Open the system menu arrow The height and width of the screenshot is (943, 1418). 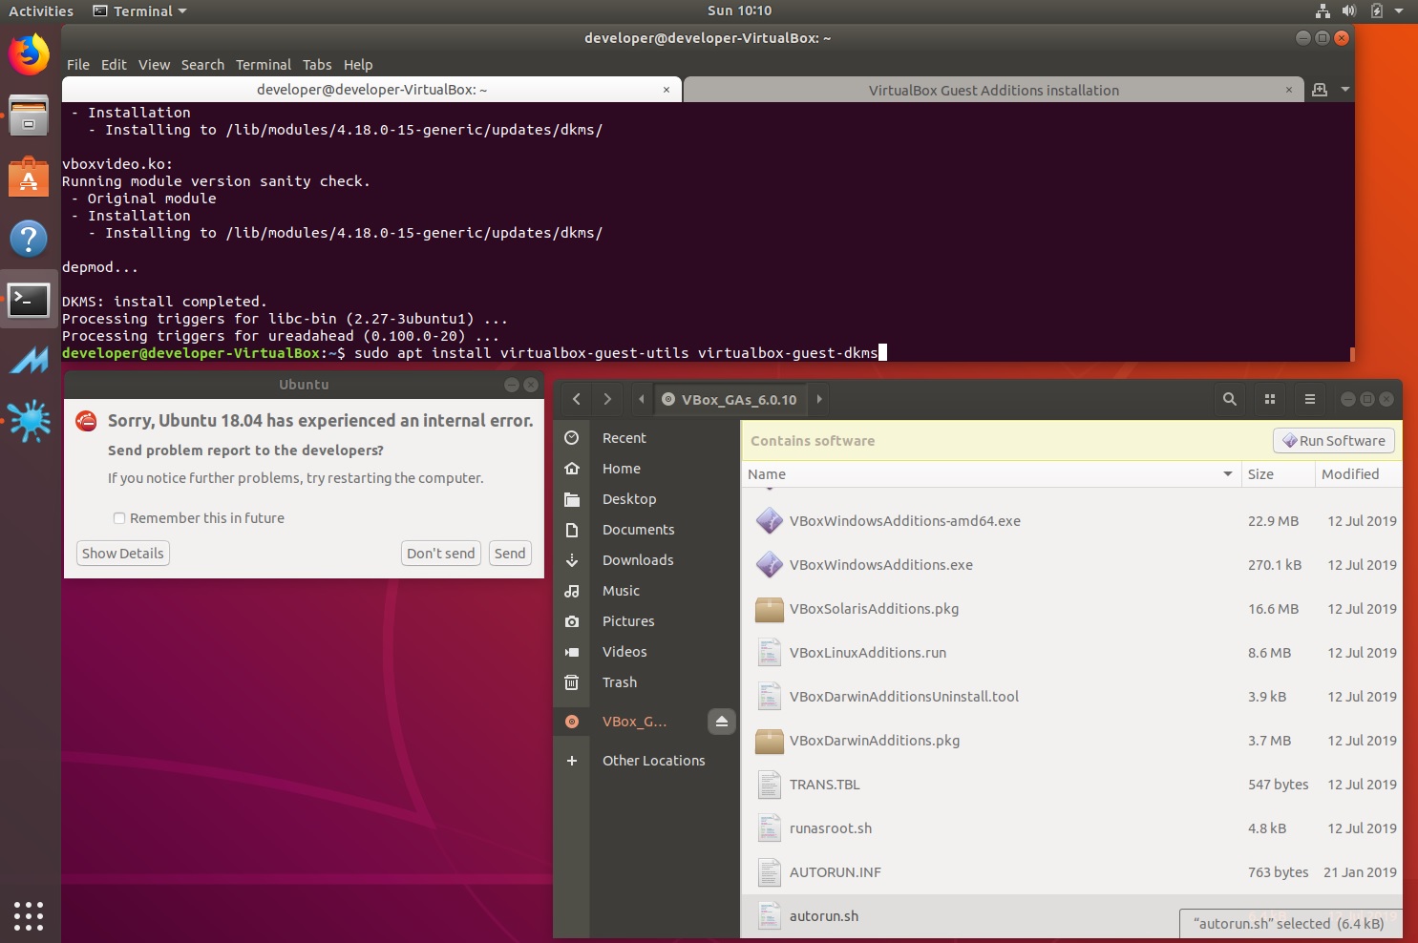(x=1399, y=11)
